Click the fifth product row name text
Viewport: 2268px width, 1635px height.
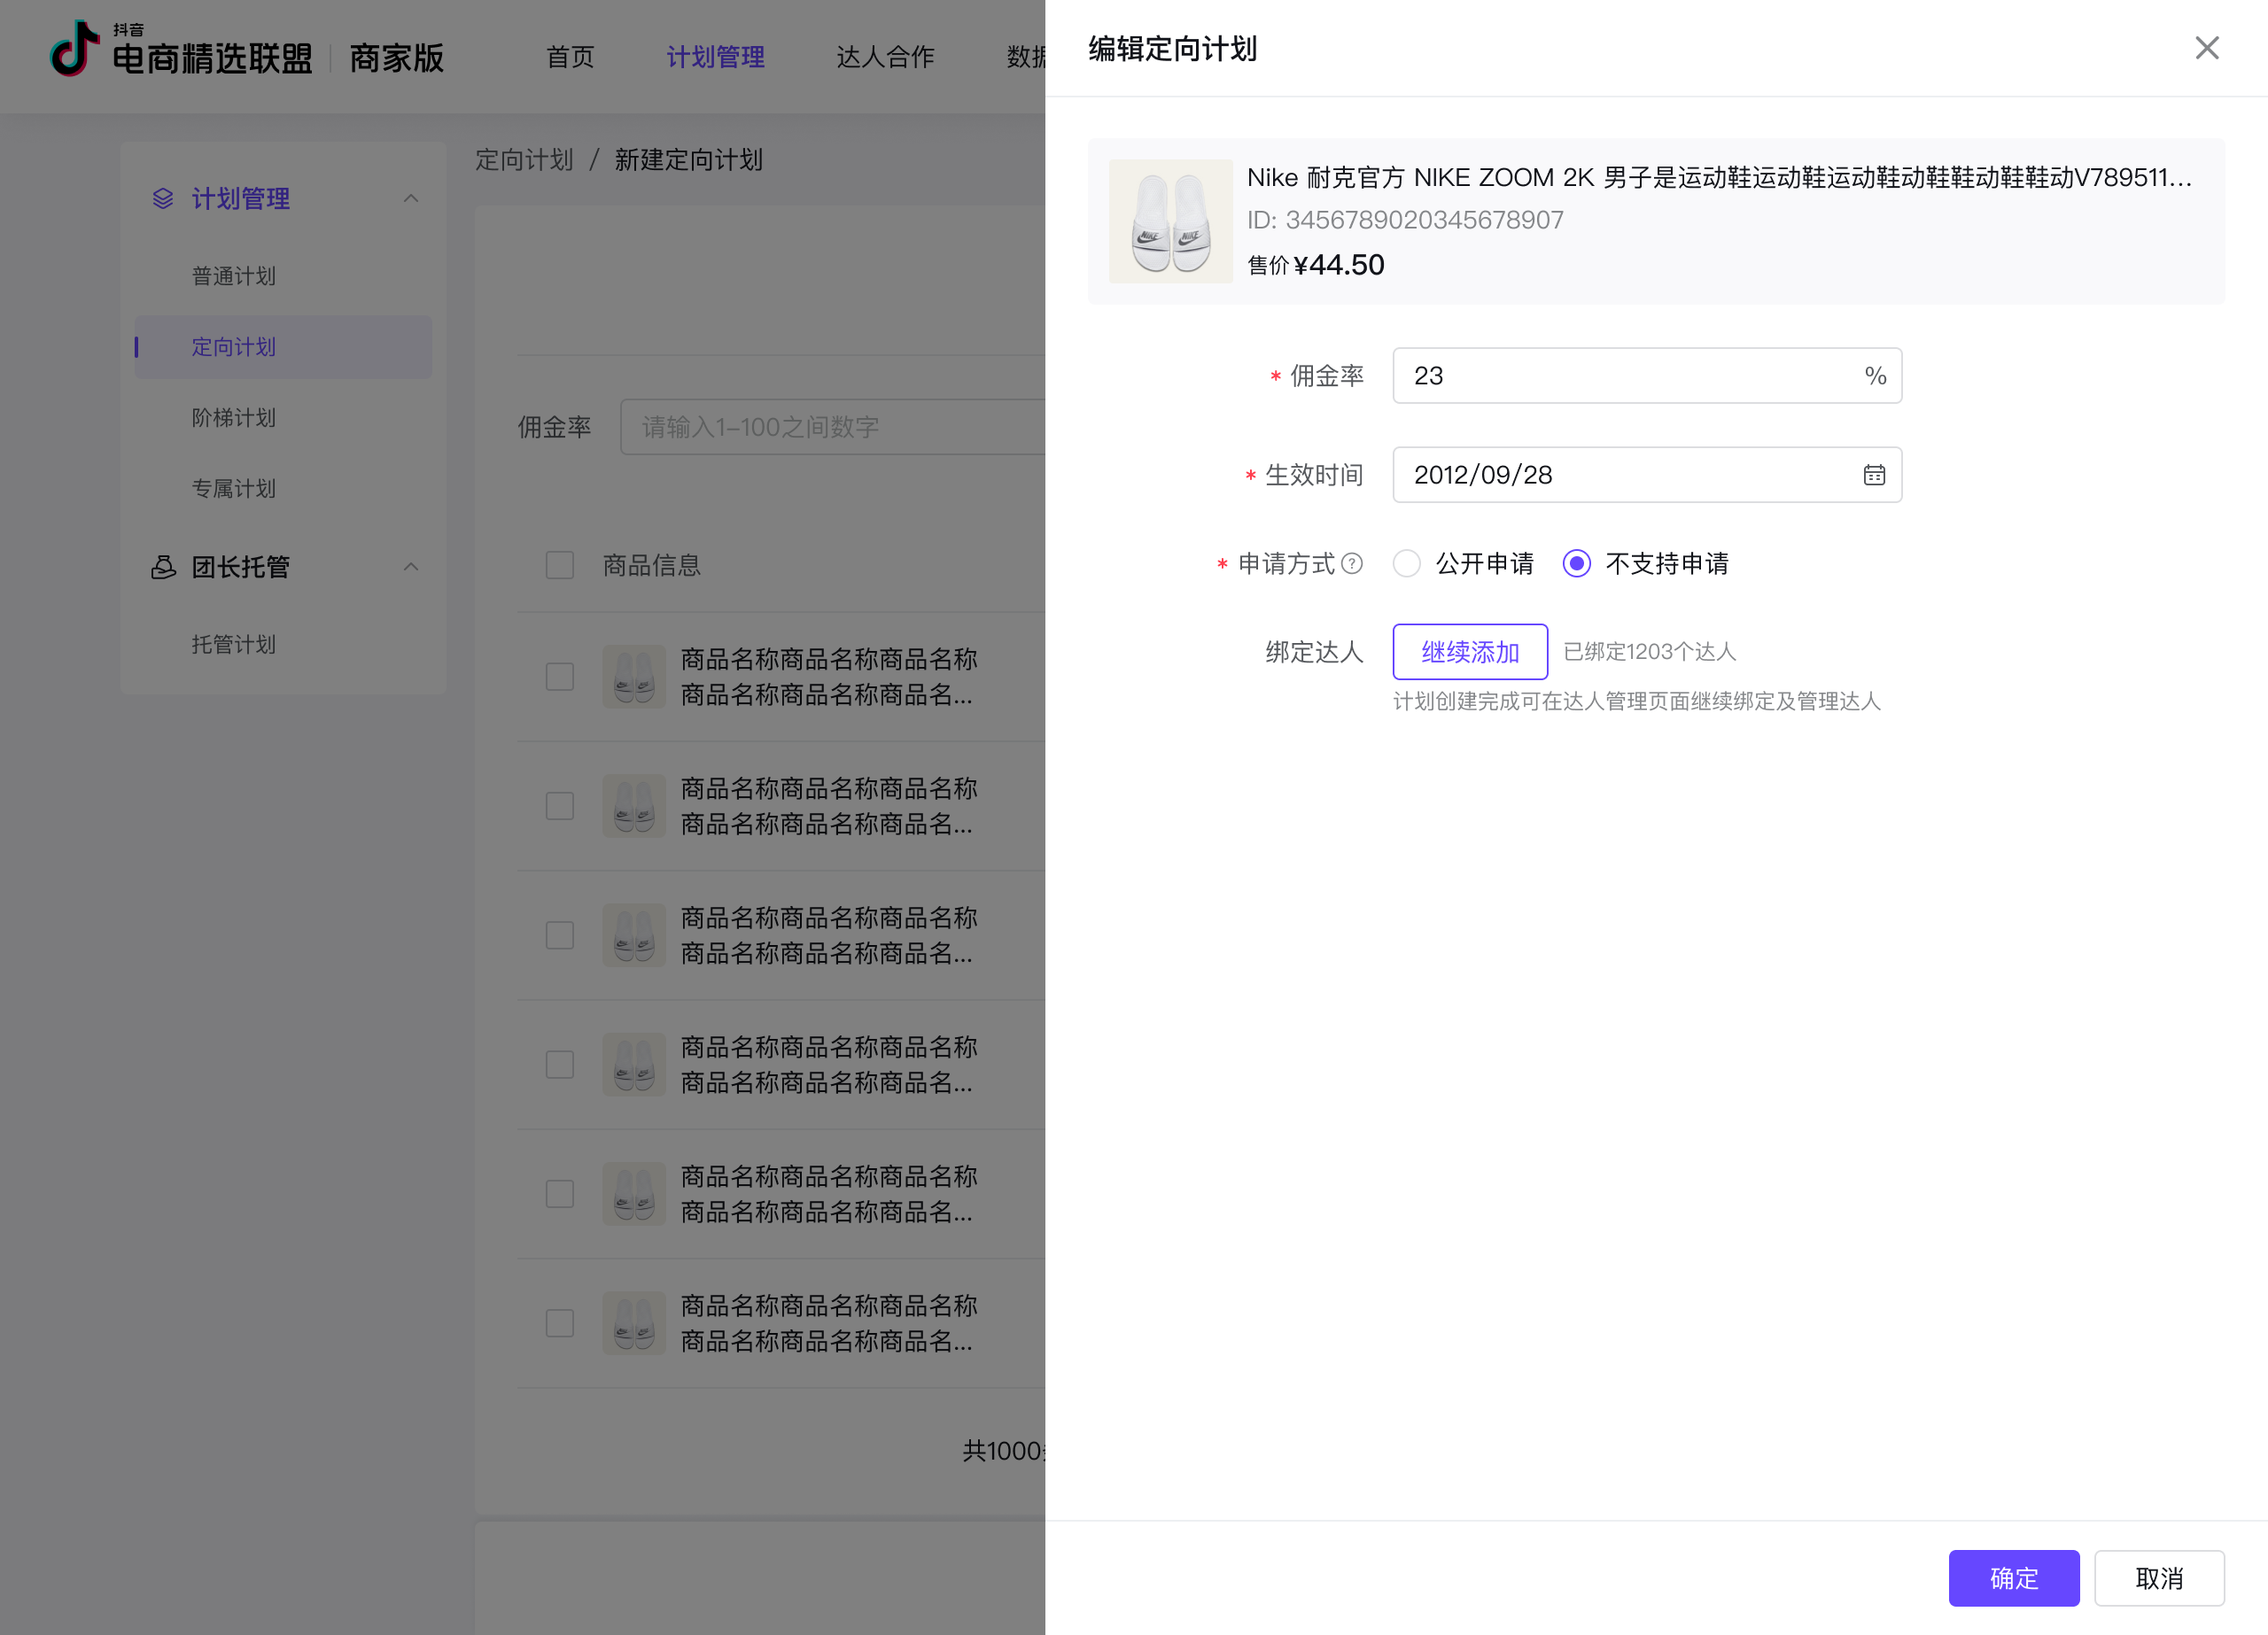pos(829,1193)
